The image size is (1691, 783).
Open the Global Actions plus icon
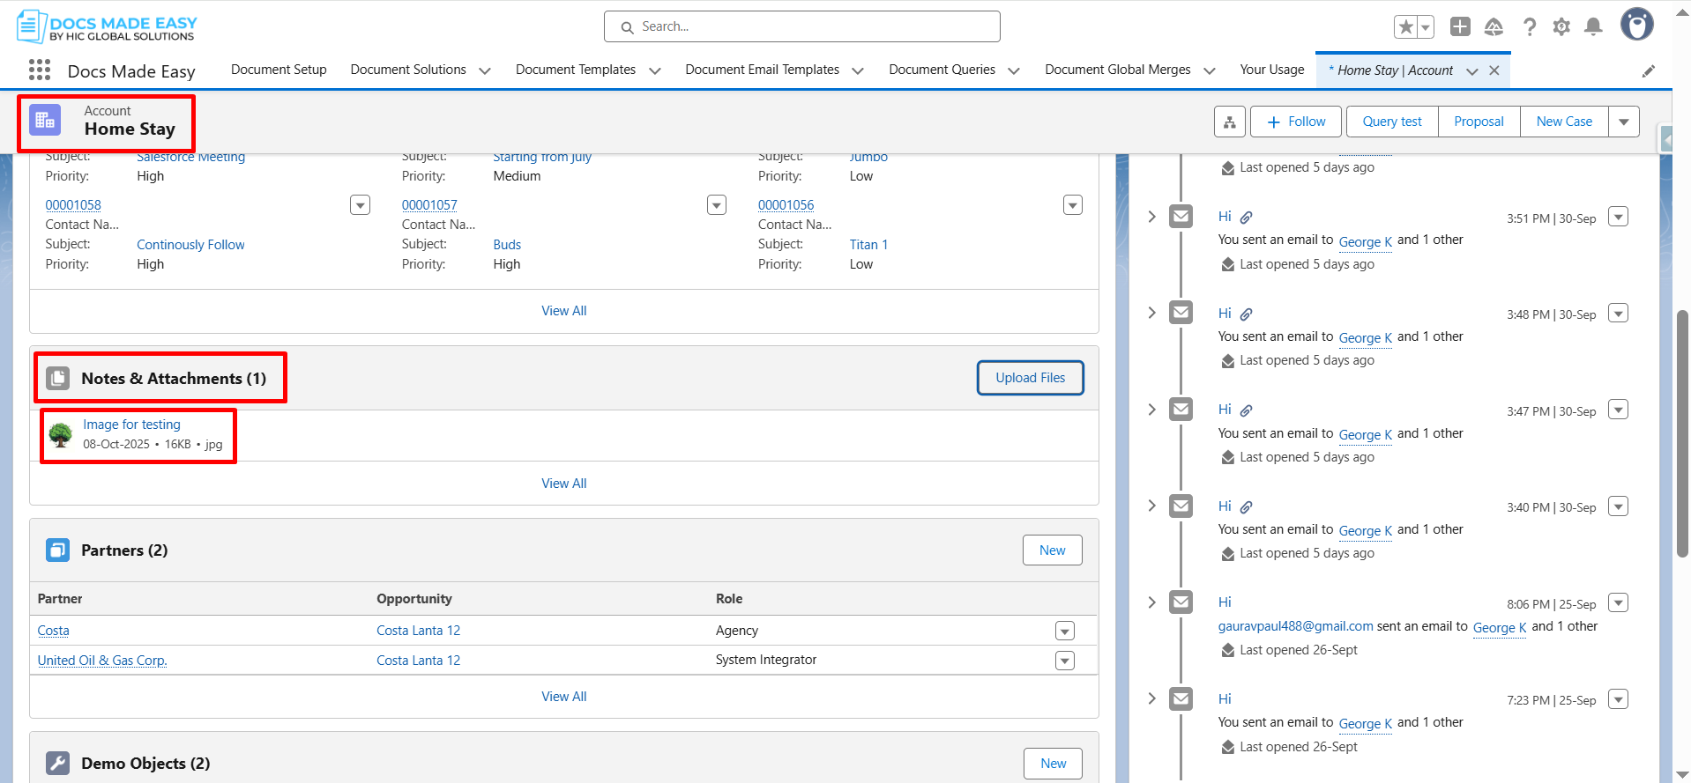1460,27
